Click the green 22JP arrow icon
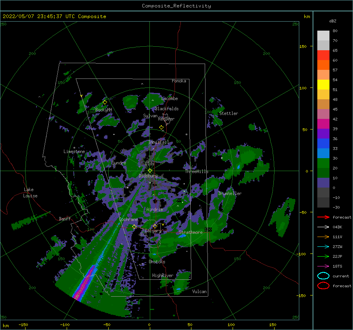The height and width of the screenshot is (330, 353). 323,256
